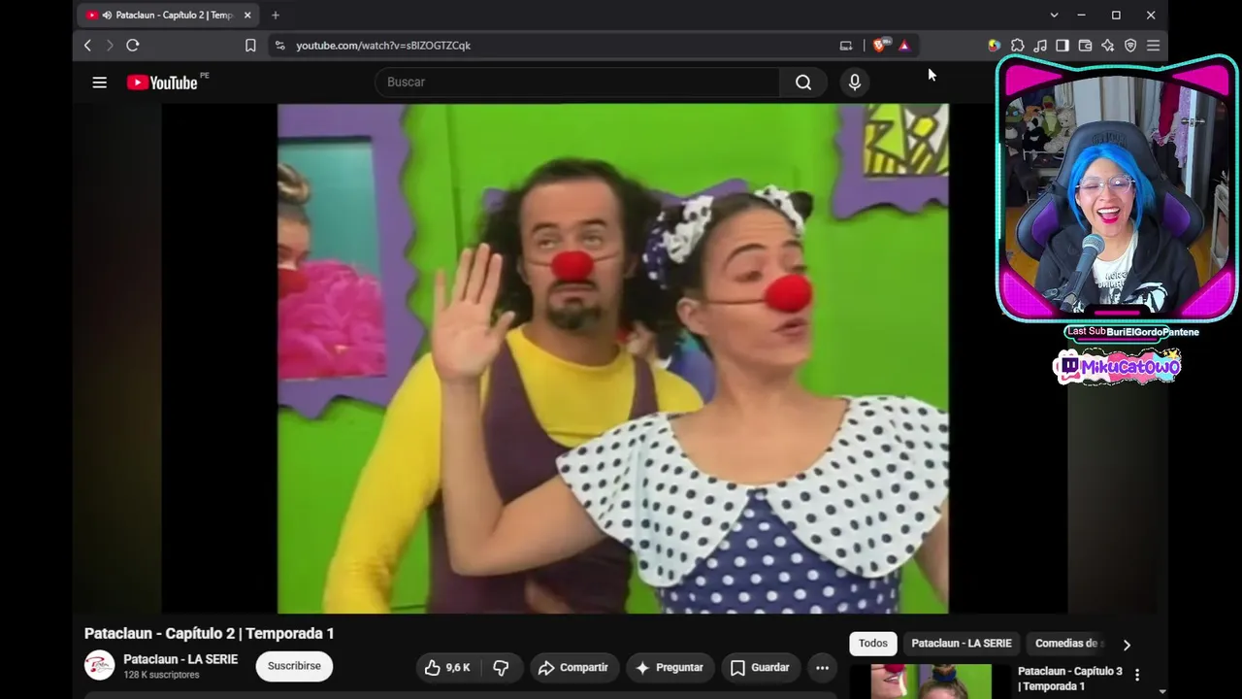1242x699 pixels.
Task: Open a new browser tab
Action: point(276,16)
